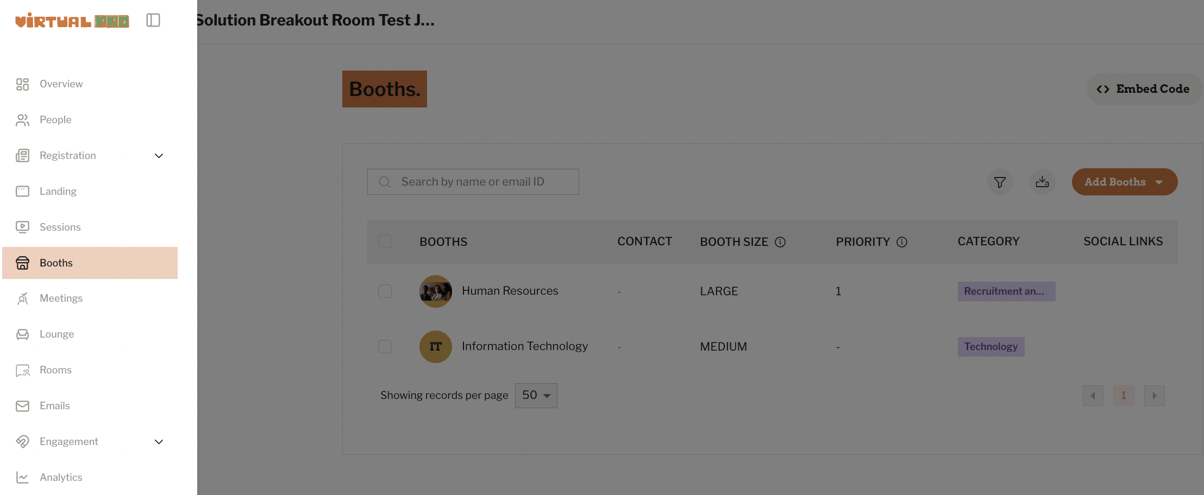Open the records per page dropdown

[536, 395]
